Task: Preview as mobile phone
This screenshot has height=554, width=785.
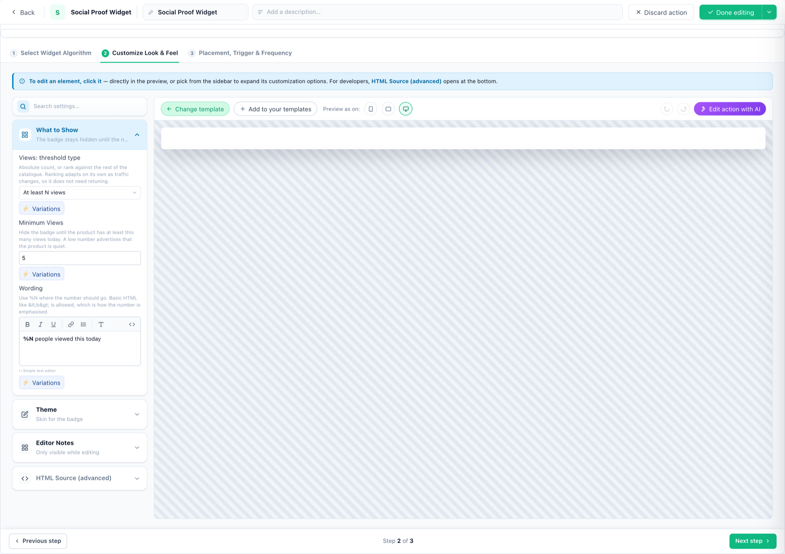Action: (371, 109)
